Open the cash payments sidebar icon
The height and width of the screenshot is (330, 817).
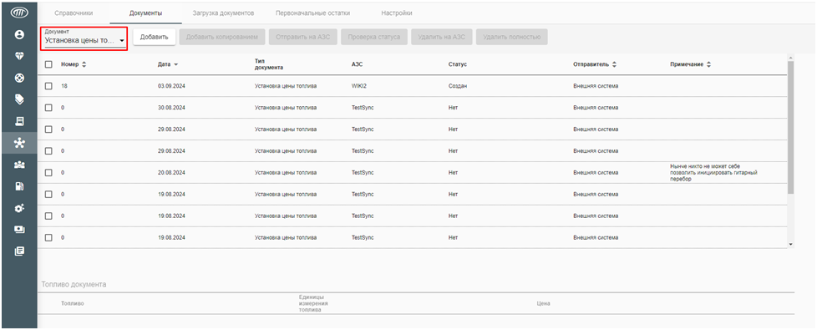pyautogui.click(x=19, y=230)
